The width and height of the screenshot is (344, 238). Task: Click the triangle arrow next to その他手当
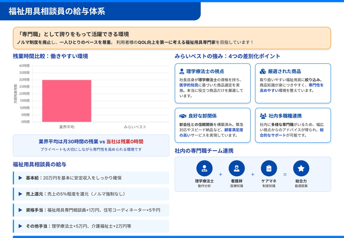tap(20, 226)
